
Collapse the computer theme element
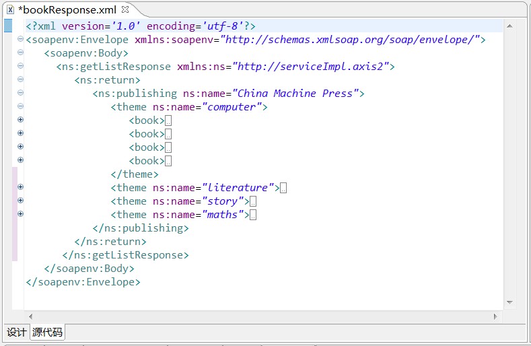tap(20, 106)
